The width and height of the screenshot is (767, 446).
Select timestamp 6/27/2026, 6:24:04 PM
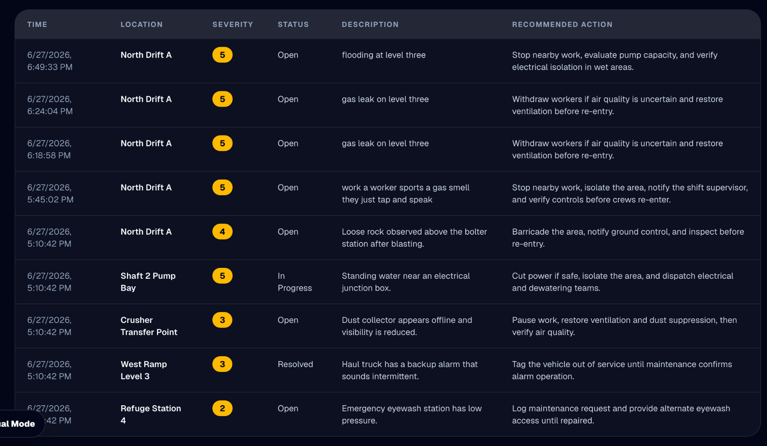tap(50, 105)
